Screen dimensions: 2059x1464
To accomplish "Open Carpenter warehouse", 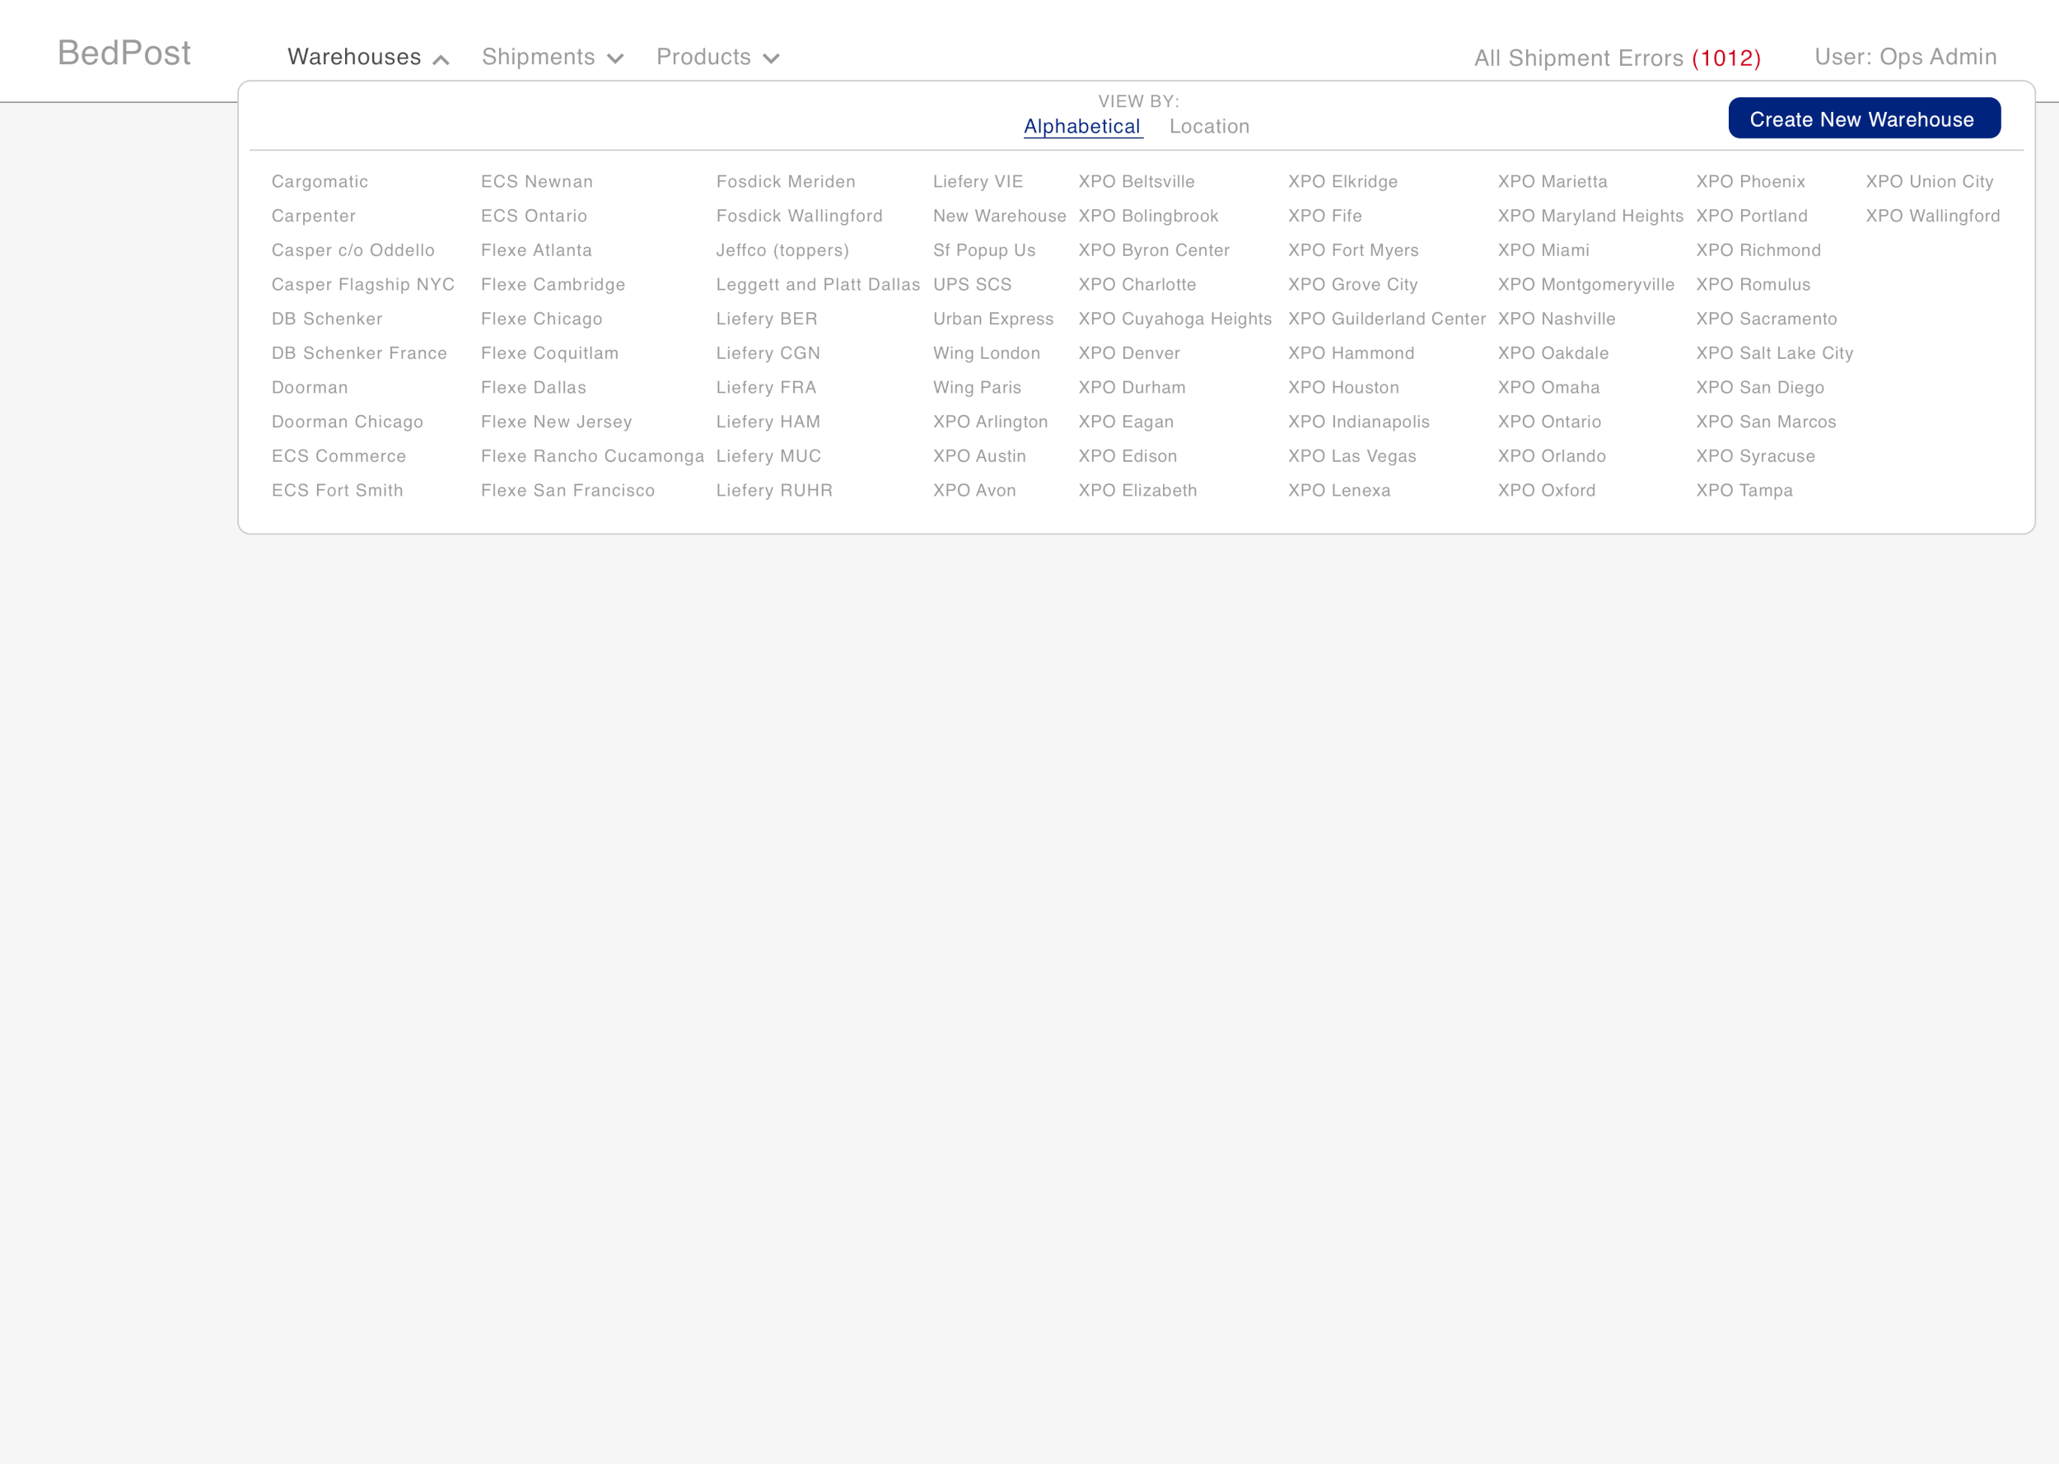I will point(314,216).
